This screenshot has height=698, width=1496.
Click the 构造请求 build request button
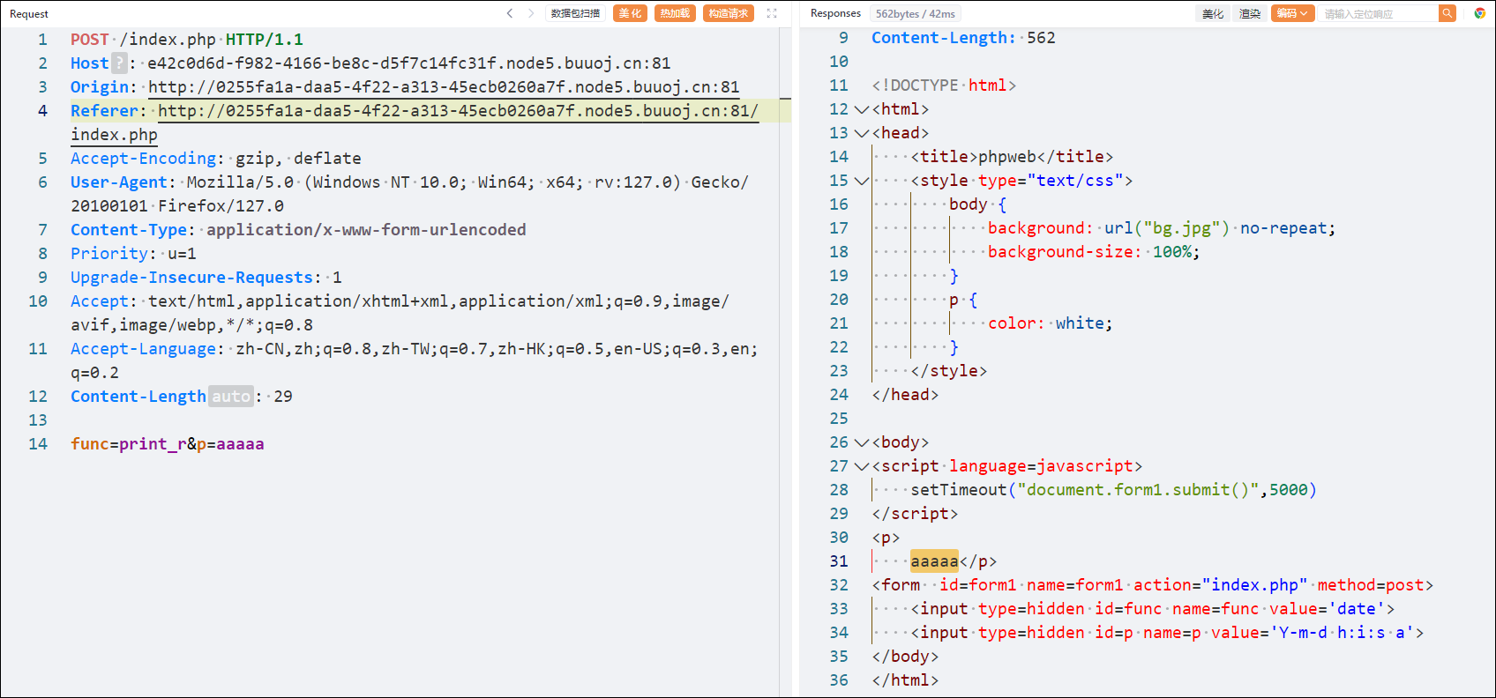pos(729,13)
